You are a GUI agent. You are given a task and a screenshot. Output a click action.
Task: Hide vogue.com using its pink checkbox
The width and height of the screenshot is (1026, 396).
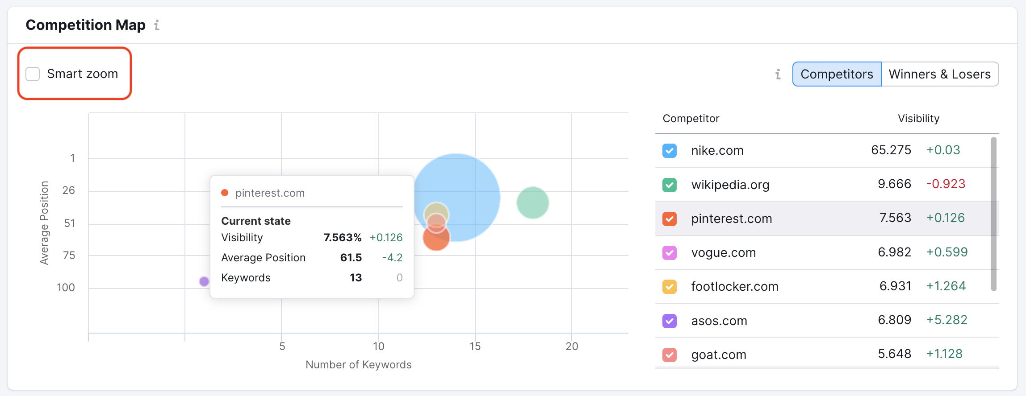[x=669, y=253]
